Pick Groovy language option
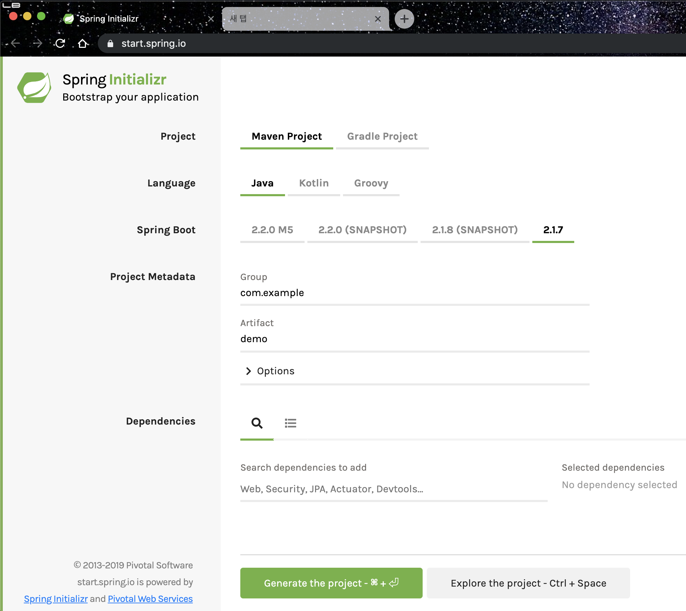This screenshot has width=686, height=611. pos(371,183)
